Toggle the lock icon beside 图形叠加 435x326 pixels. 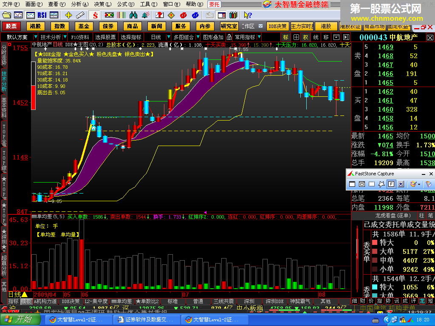[229, 37]
